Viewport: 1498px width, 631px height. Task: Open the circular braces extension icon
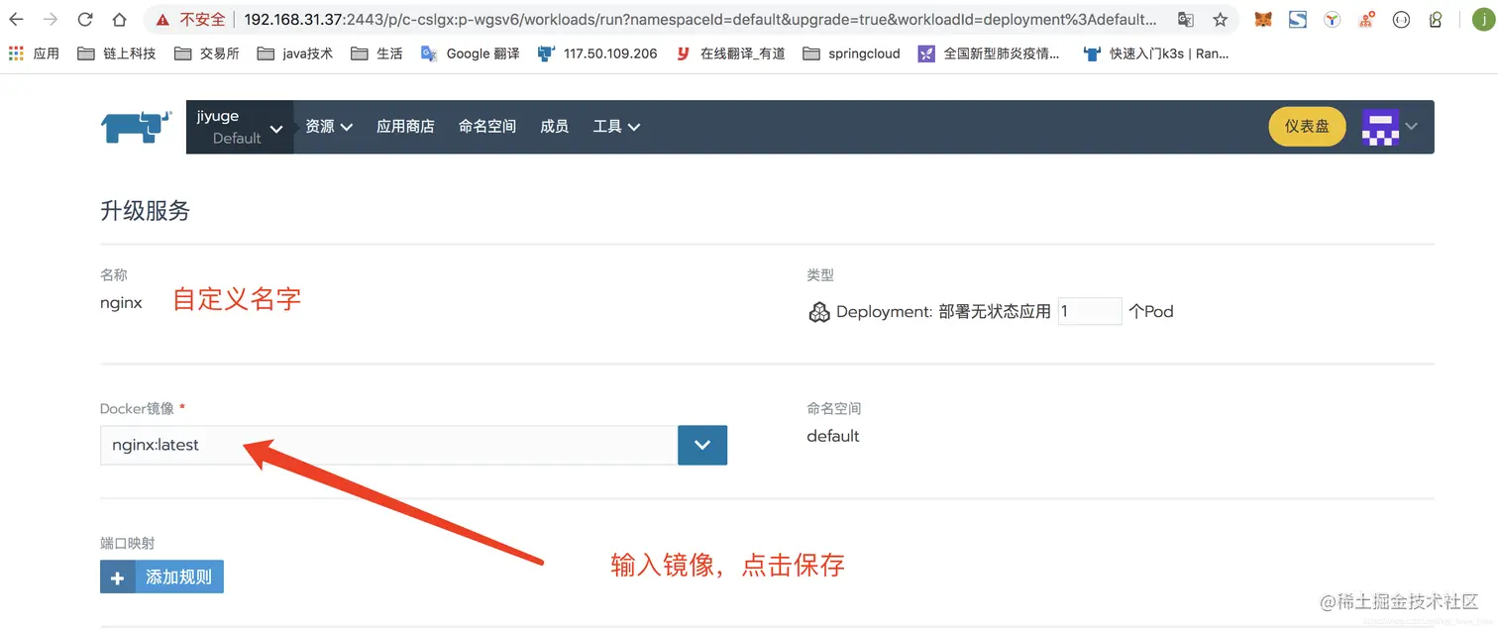(1401, 19)
